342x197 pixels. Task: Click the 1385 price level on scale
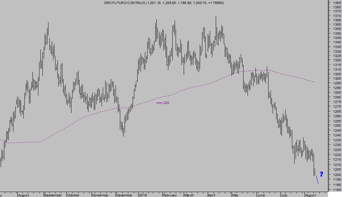pos(336,2)
